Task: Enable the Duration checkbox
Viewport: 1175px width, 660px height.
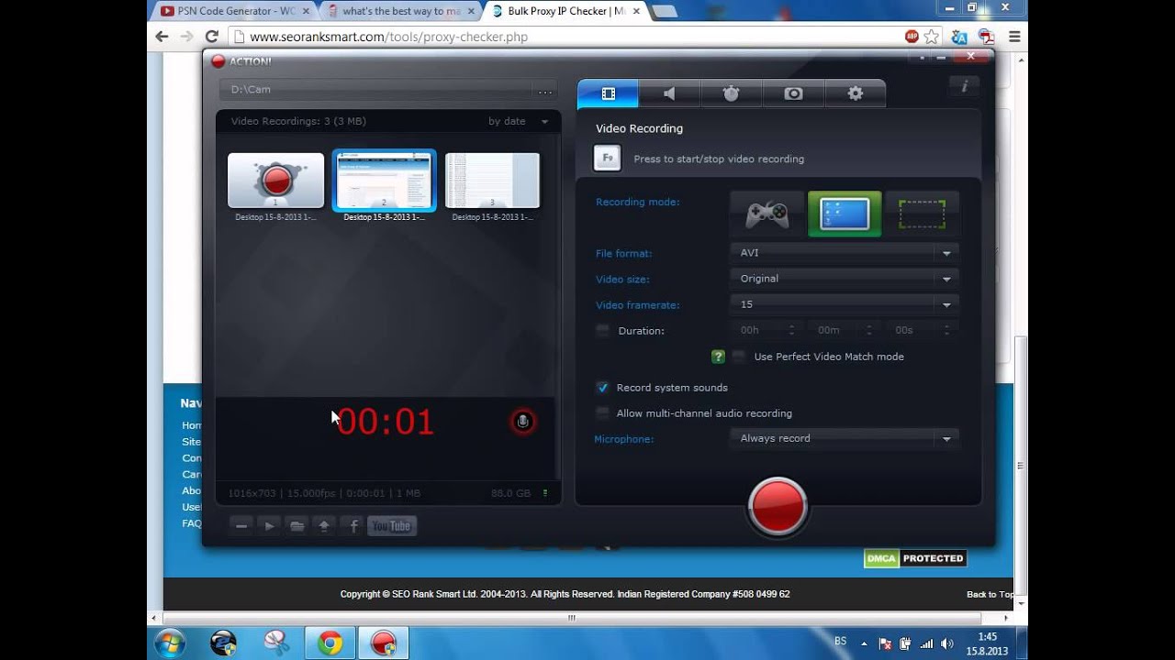Action: (602, 331)
